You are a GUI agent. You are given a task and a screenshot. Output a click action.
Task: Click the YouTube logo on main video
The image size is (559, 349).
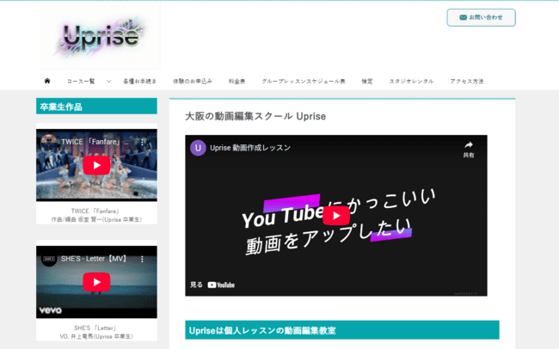(220, 285)
